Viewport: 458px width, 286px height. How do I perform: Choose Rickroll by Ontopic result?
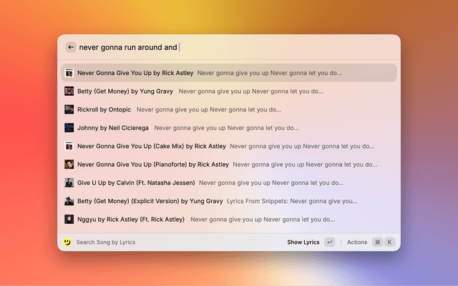tap(104, 109)
